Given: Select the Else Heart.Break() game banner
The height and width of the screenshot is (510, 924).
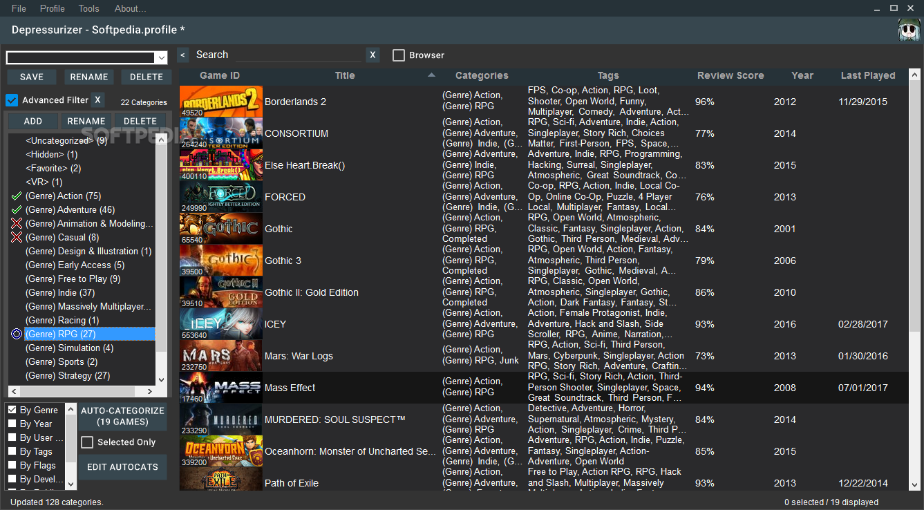Looking at the screenshot, I should click(221, 165).
